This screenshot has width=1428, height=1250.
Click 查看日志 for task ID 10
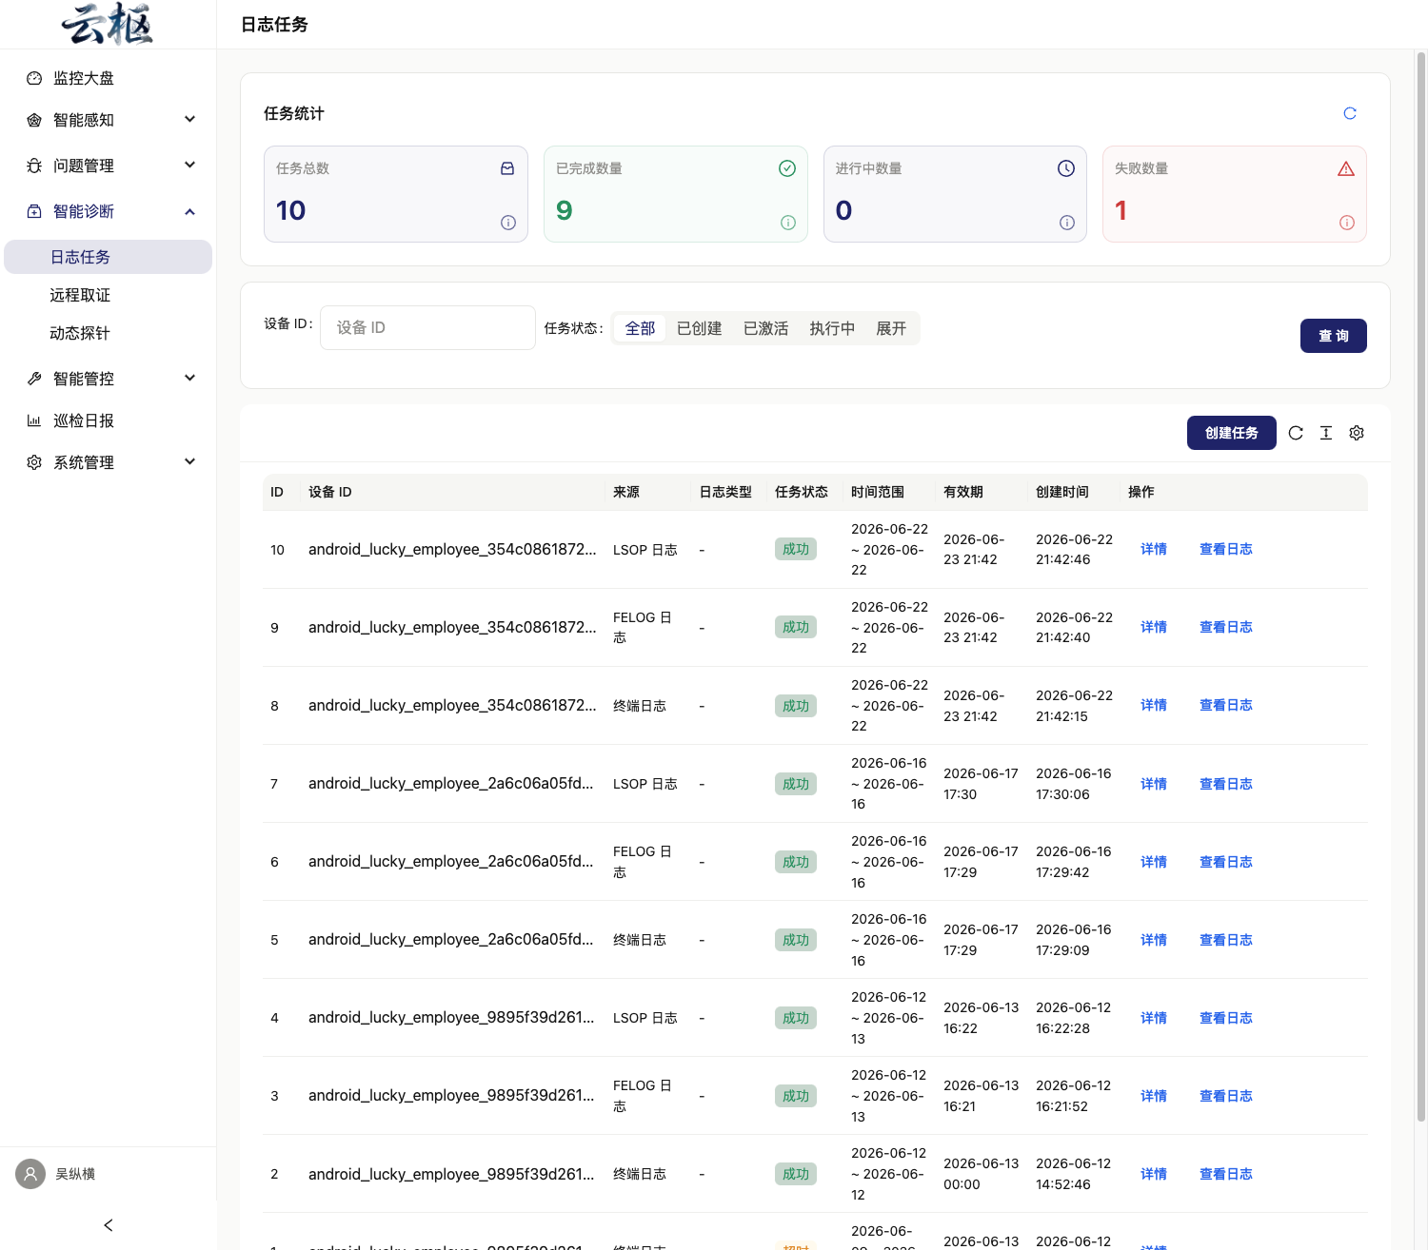click(1226, 549)
